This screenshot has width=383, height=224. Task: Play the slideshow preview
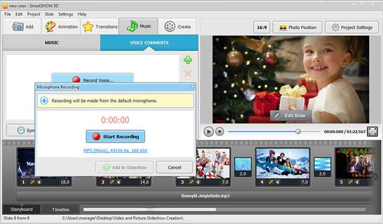pyautogui.click(x=209, y=132)
